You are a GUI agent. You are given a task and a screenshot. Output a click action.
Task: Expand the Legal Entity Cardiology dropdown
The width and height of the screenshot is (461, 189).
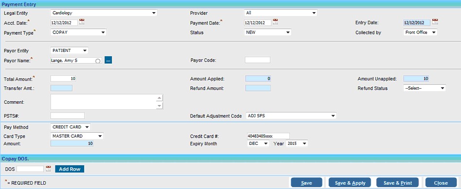coord(104,13)
